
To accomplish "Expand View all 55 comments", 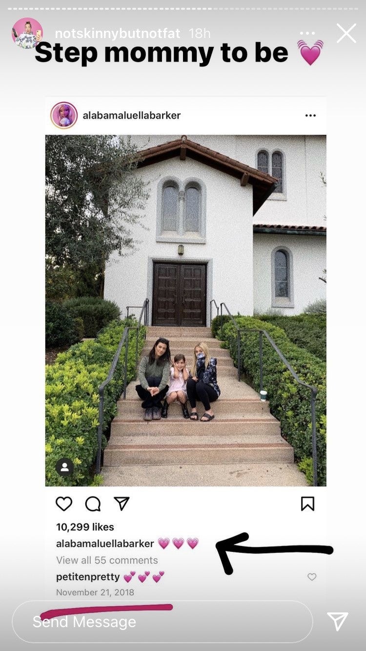I will pos(107,560).
